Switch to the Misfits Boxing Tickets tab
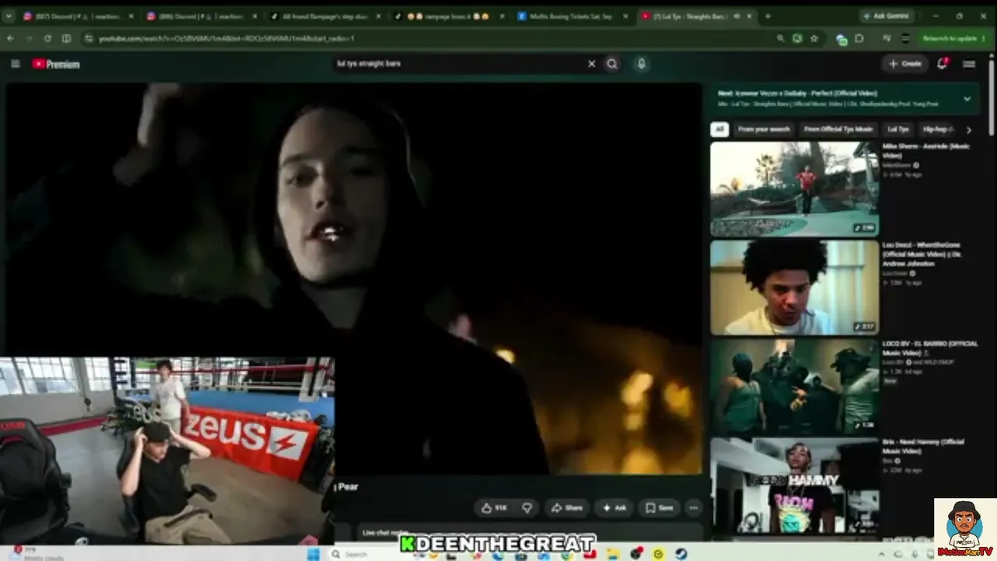The image size is (997, 561). pos(569,16)
